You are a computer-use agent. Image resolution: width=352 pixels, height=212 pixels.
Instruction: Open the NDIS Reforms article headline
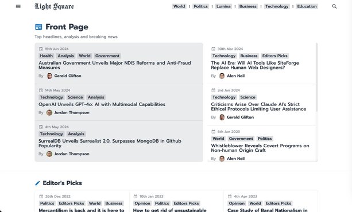coord(115,65)
